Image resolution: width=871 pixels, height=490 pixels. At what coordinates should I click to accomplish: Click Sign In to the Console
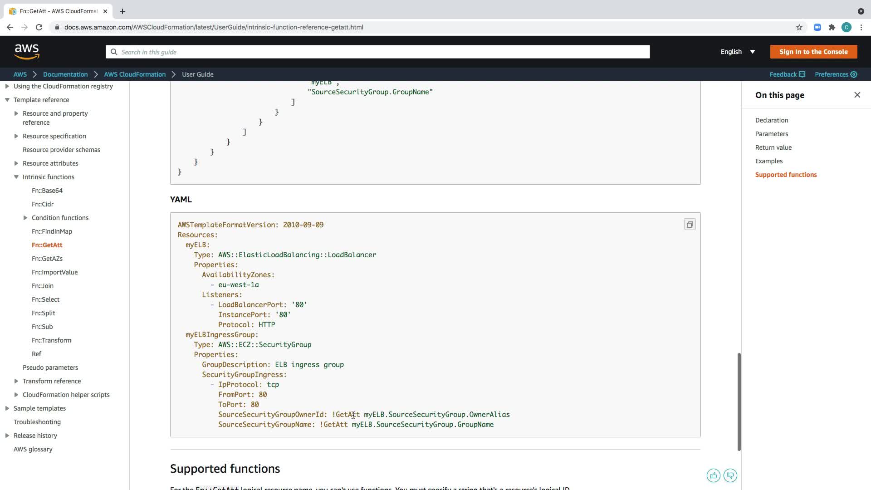coord(813,52)
